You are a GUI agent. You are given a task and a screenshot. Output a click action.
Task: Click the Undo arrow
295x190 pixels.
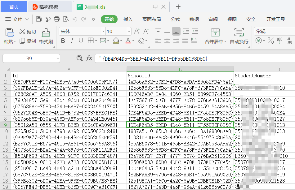(x=75, y=19)
